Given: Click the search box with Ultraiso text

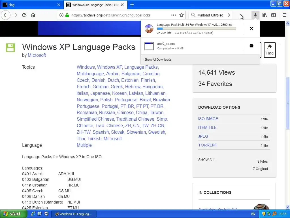Looking at the screenshot, I should point(210,15).
